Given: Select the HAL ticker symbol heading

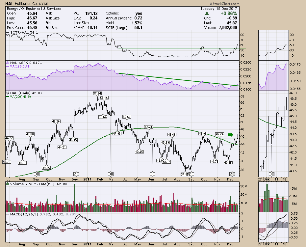Looking at the screenshot, I should 9,4.
